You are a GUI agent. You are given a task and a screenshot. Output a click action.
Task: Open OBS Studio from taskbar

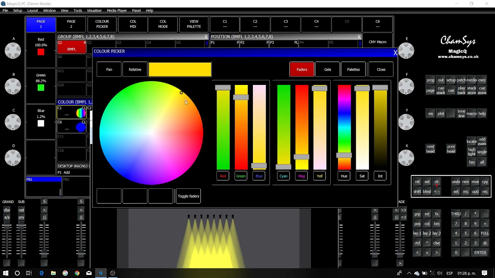pyautogui.click(x=113, y=273)
